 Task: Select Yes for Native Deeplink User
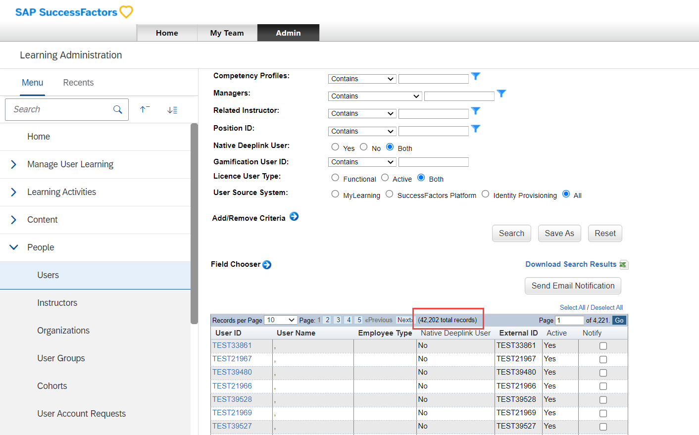tap(335, 147)
